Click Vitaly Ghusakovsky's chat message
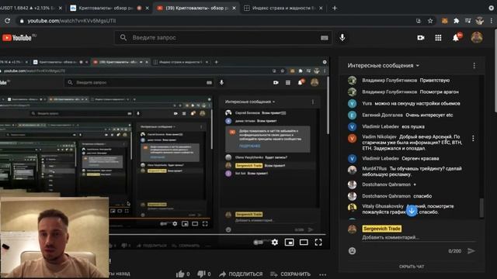Screen dimensions: 497x279 408,209
